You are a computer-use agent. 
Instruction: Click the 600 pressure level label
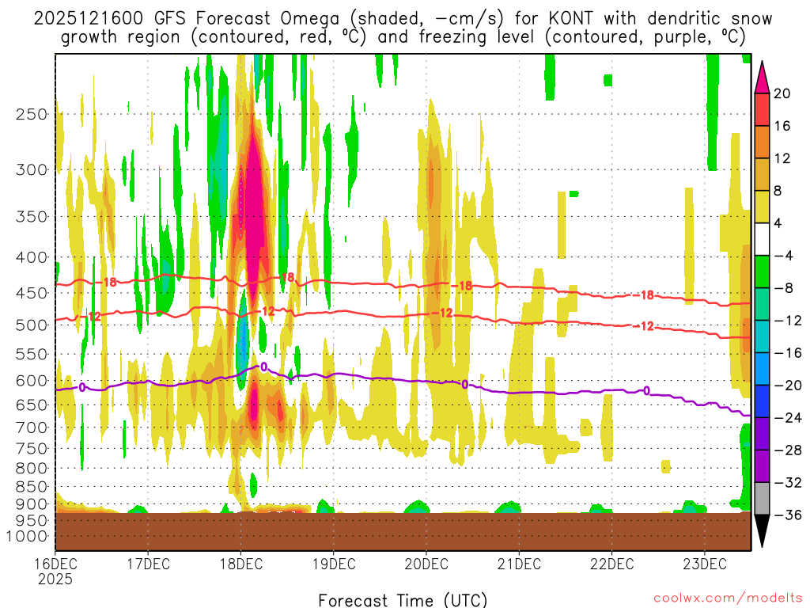pos(32,381)
